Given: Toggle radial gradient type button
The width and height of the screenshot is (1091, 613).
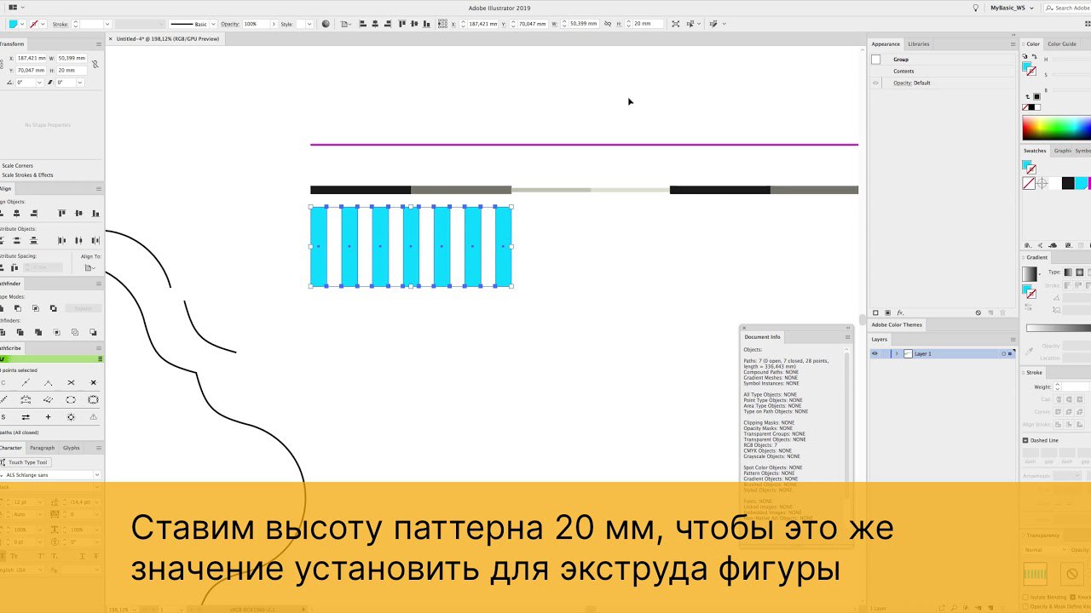Looking at the screenshot, I should click(1080, 272).
